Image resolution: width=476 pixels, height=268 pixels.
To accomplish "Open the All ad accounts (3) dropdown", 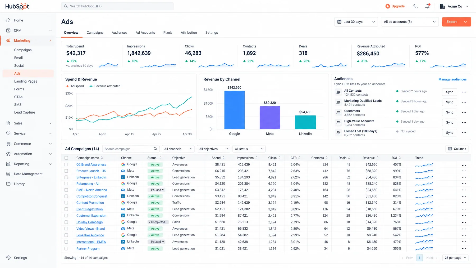I will 410,22.
